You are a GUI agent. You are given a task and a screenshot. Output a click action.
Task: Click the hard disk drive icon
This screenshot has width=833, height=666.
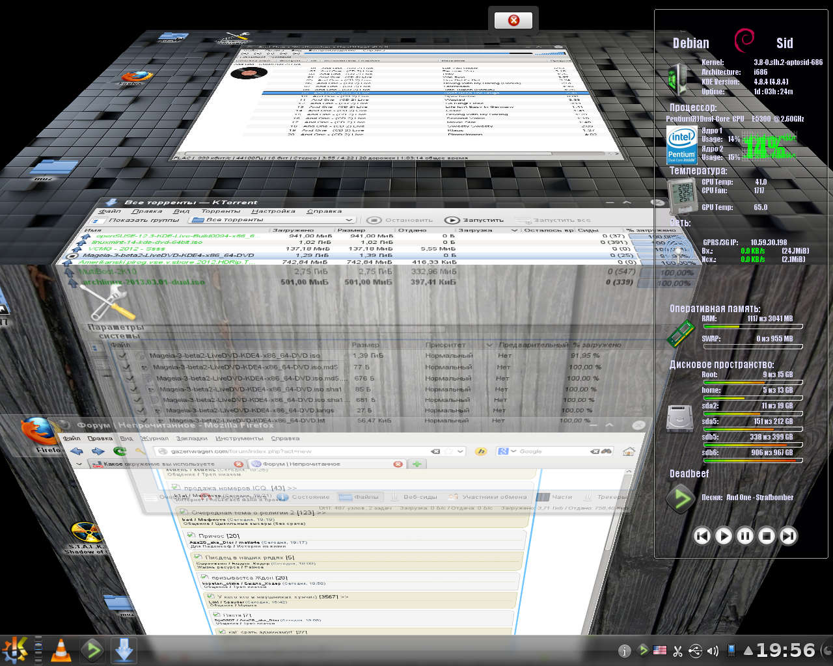680,418
